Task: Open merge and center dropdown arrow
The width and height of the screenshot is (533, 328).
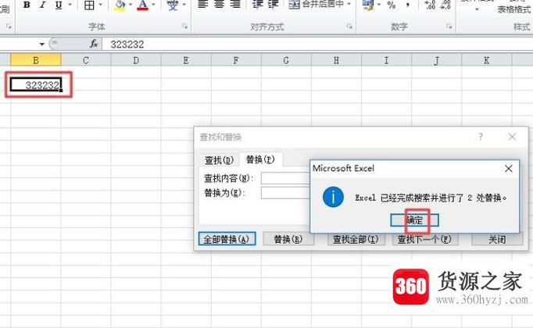Action: click(349, 4)
